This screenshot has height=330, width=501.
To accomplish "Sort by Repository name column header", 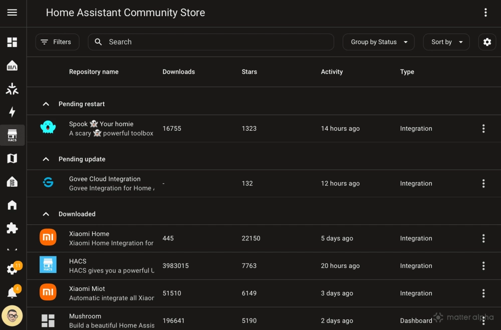I will [94, 72].
